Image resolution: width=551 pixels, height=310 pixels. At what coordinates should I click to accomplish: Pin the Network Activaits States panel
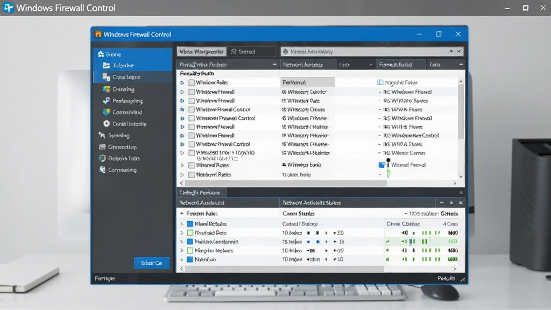[451, 203]
